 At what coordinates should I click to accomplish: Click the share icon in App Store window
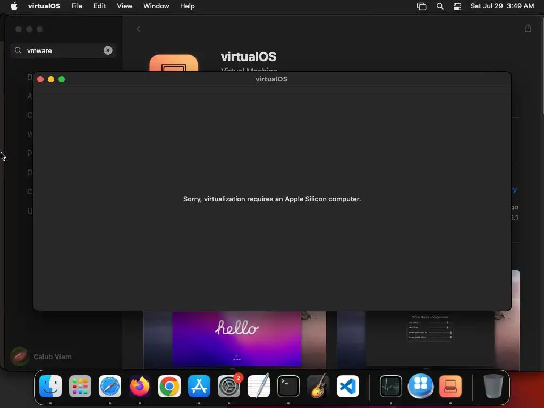pos(528,28)
